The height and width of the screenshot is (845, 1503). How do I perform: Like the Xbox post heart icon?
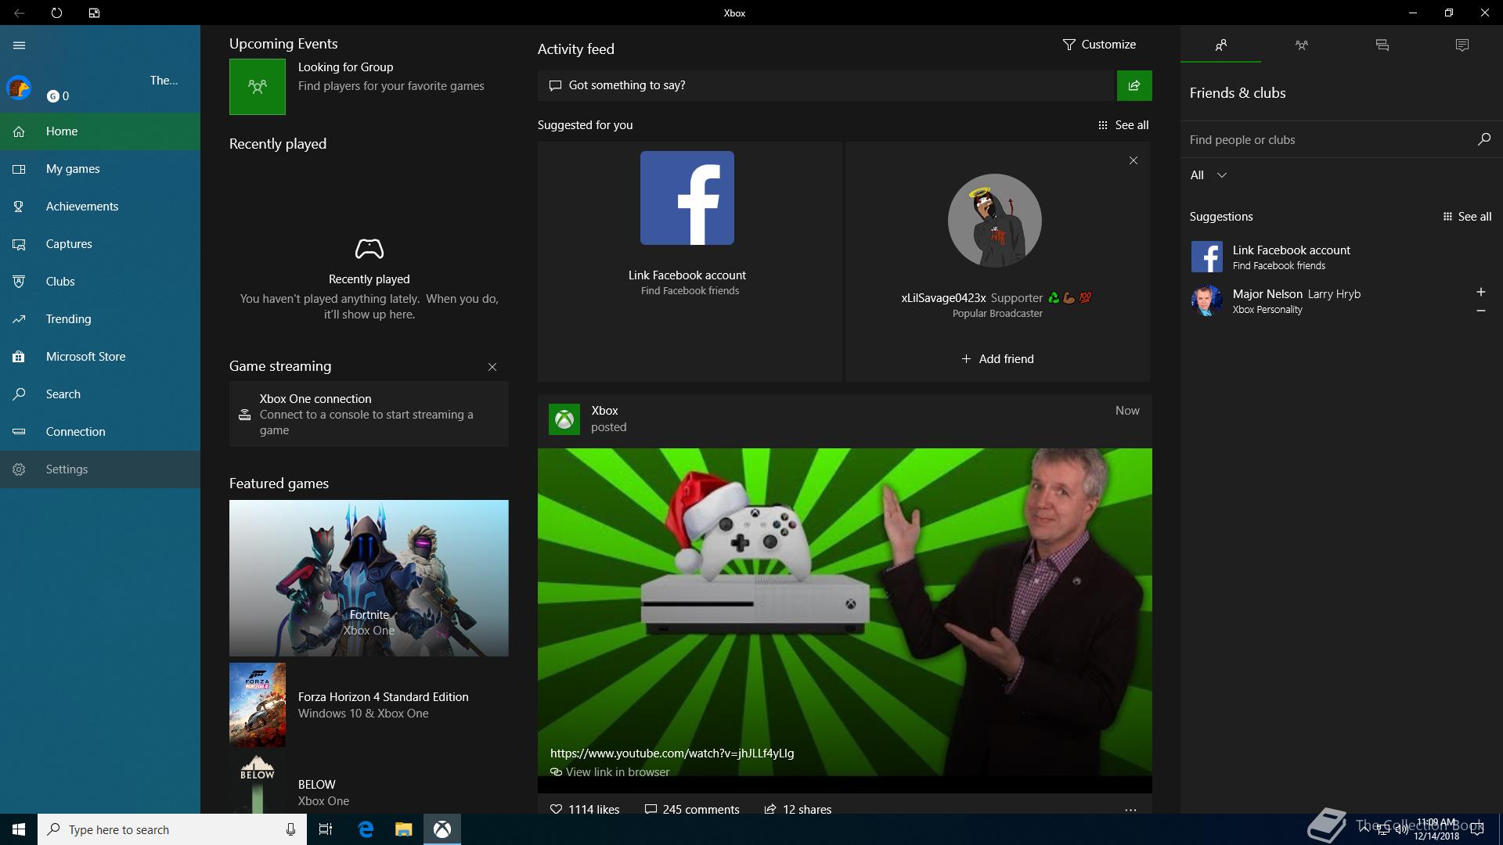[x=556, y=809]
